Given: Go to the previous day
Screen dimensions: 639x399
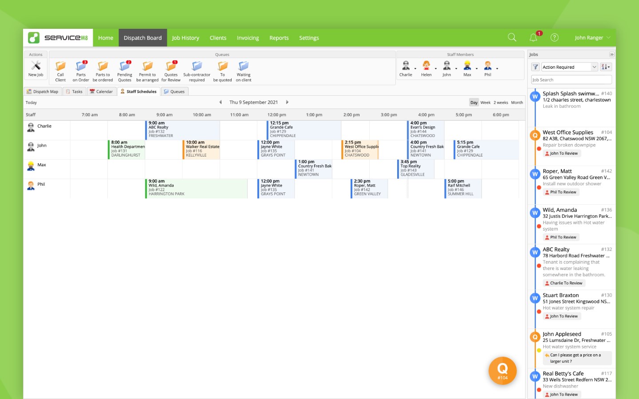Looking at the screenshot, I should click(221, 102).
